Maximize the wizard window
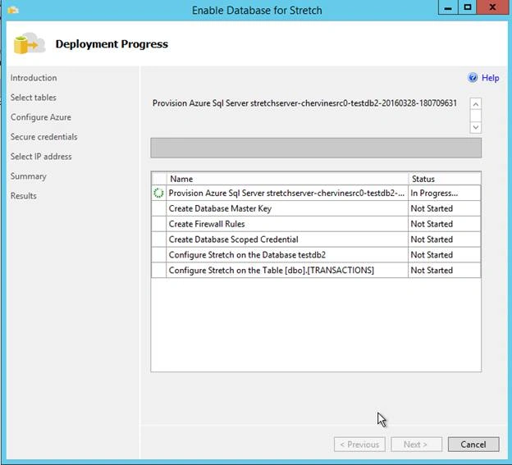 coord(468,7)
